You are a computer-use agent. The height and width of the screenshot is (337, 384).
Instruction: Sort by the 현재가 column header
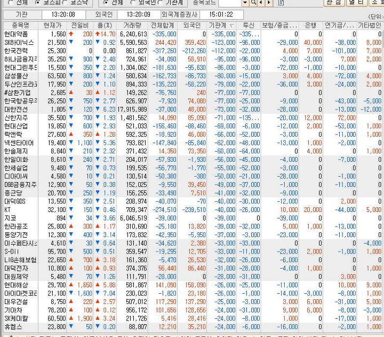53,25
